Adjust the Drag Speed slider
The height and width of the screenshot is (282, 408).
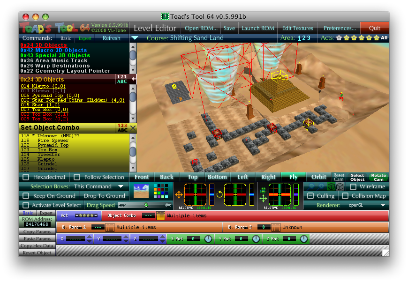[145, 205]
